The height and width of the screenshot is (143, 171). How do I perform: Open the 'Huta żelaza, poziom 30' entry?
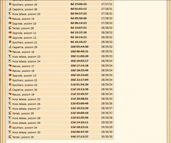[x=26, y=132]
